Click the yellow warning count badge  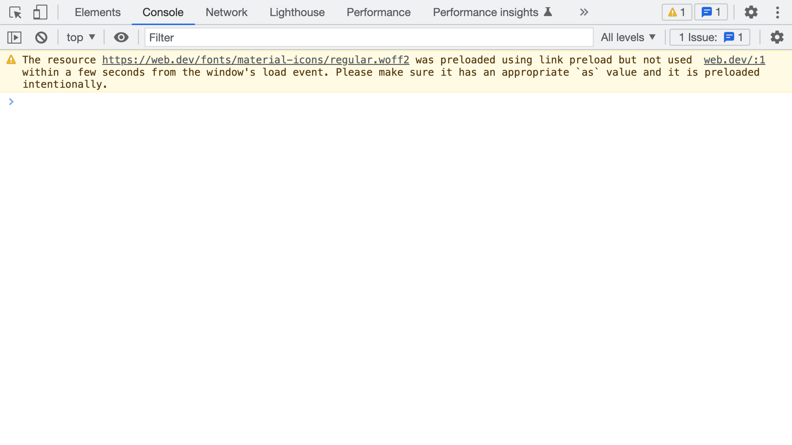[x=676, y=13]
